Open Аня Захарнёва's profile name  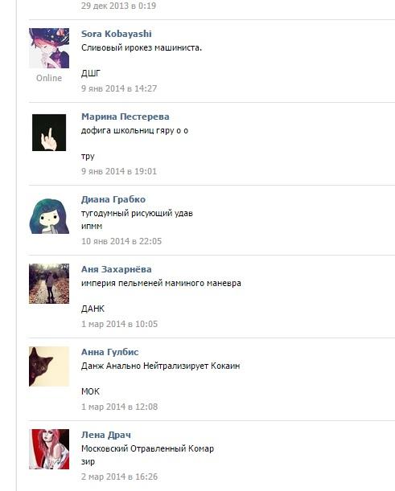(117, 269)
